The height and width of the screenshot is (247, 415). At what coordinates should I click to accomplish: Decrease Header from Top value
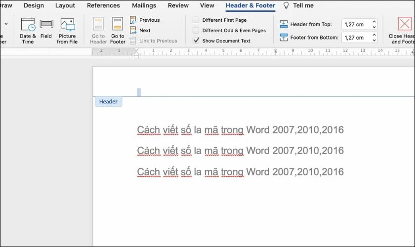click(x=374, y=27)
